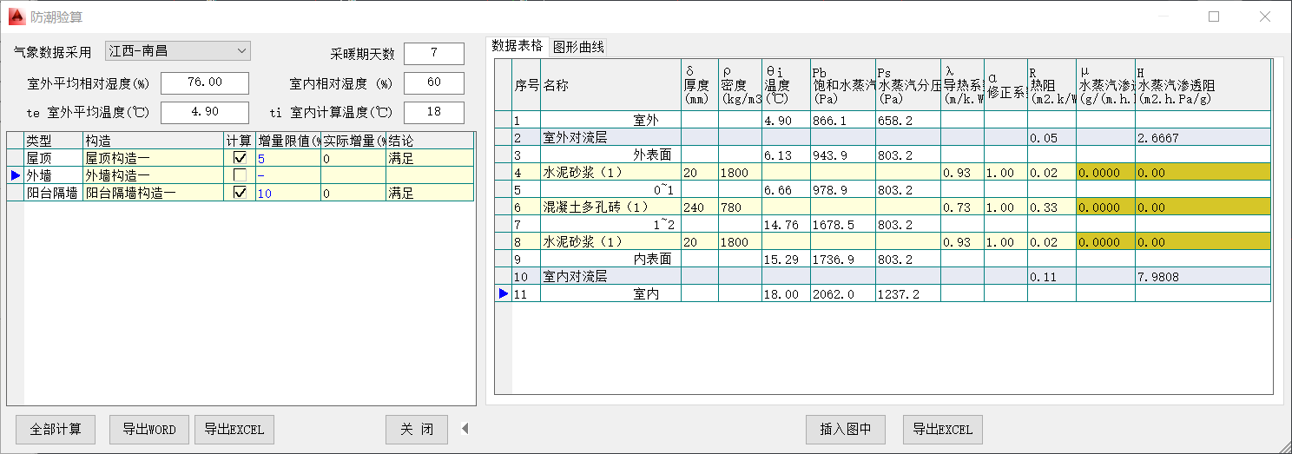Image resolution: width=1292 pixels, height=454 pixels.
Task: Select the 外墙构造一 cell
Action: [153, 175]
